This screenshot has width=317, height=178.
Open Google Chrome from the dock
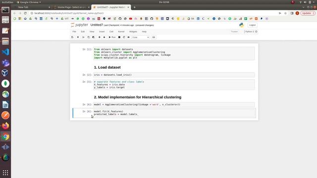click(x=5, y=136)
